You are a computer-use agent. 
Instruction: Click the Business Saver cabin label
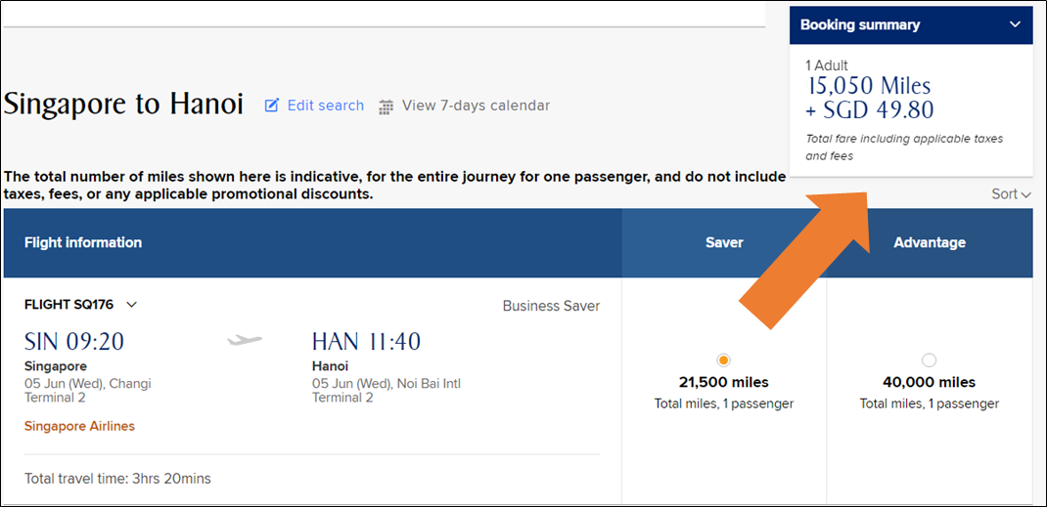tap(551, 306)
